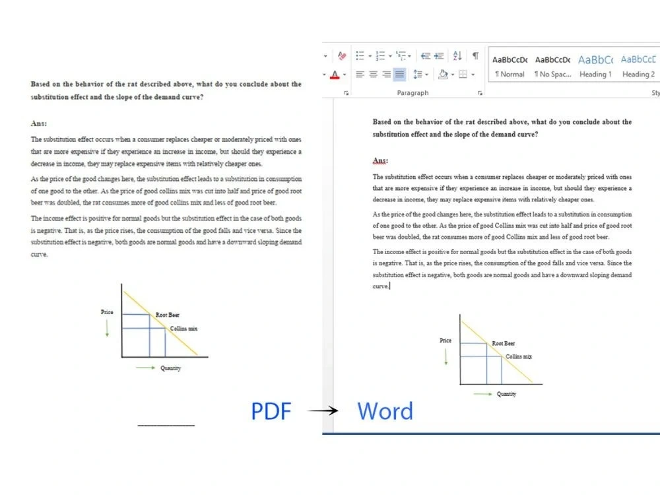This screenshot has height=495, width=660.
Task: Toggle Show/Hide paragraph marks
Action: (475, 55)
